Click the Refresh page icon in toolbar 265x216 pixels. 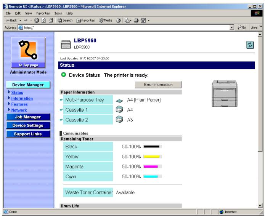pos(43,21)
